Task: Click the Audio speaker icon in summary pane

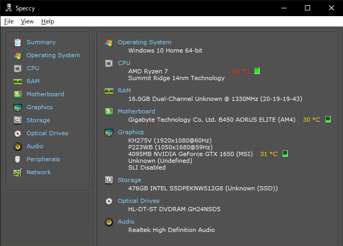Action: pyautogui.click(x=109, y=222)
